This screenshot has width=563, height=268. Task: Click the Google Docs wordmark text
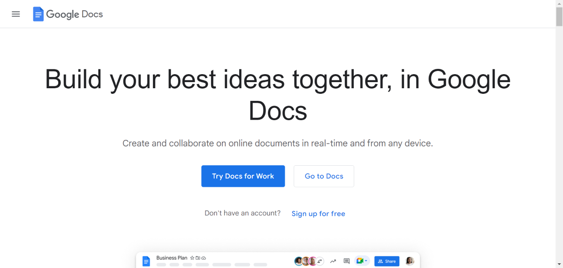point(75,14)
